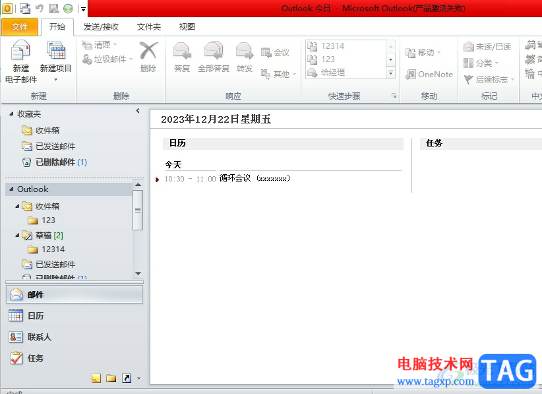542x394 pixels.
Task: Open the Folder List icon at navigation bottom
Action: 111,378
